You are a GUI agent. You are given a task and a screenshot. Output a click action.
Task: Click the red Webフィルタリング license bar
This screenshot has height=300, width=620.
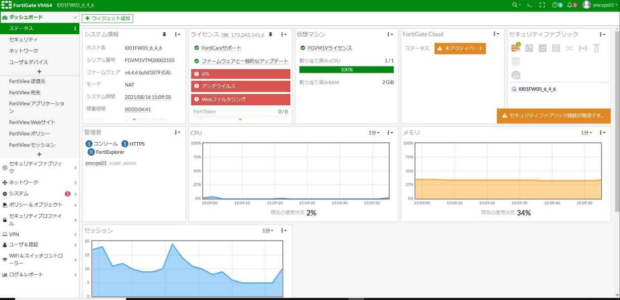[241, 99]
